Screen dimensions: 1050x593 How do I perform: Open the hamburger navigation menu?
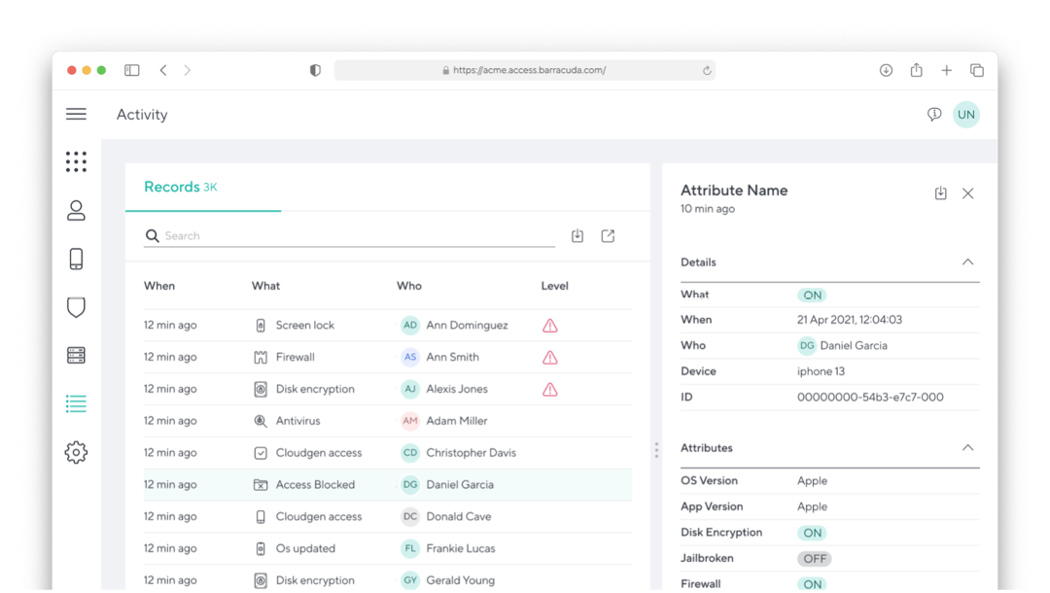(x=76, y=115)
